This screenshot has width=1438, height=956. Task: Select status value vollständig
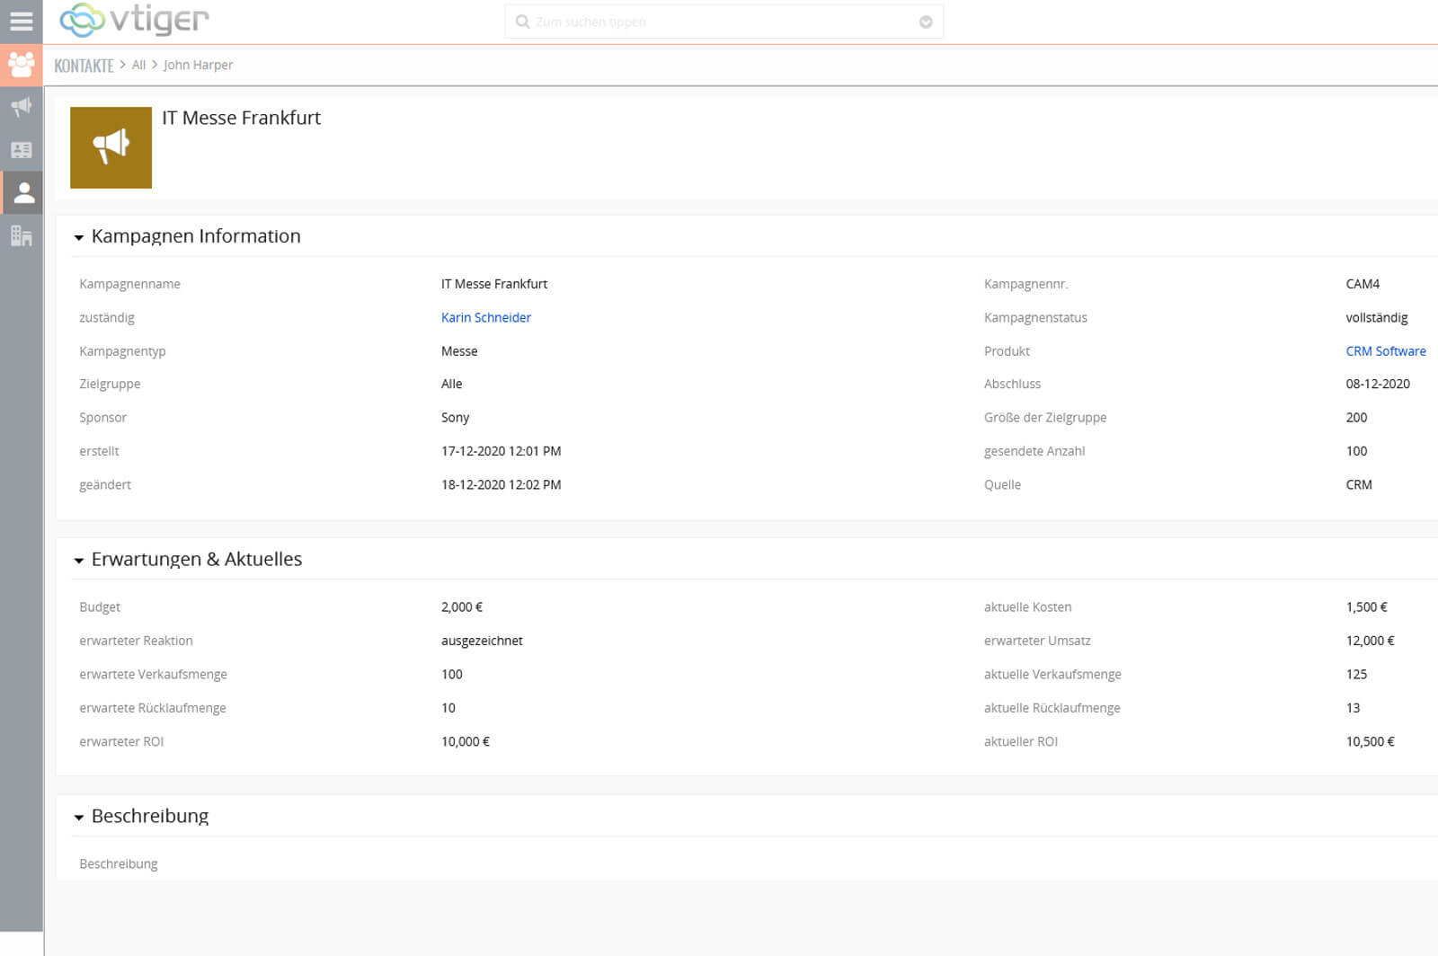tap(1376, 317)
